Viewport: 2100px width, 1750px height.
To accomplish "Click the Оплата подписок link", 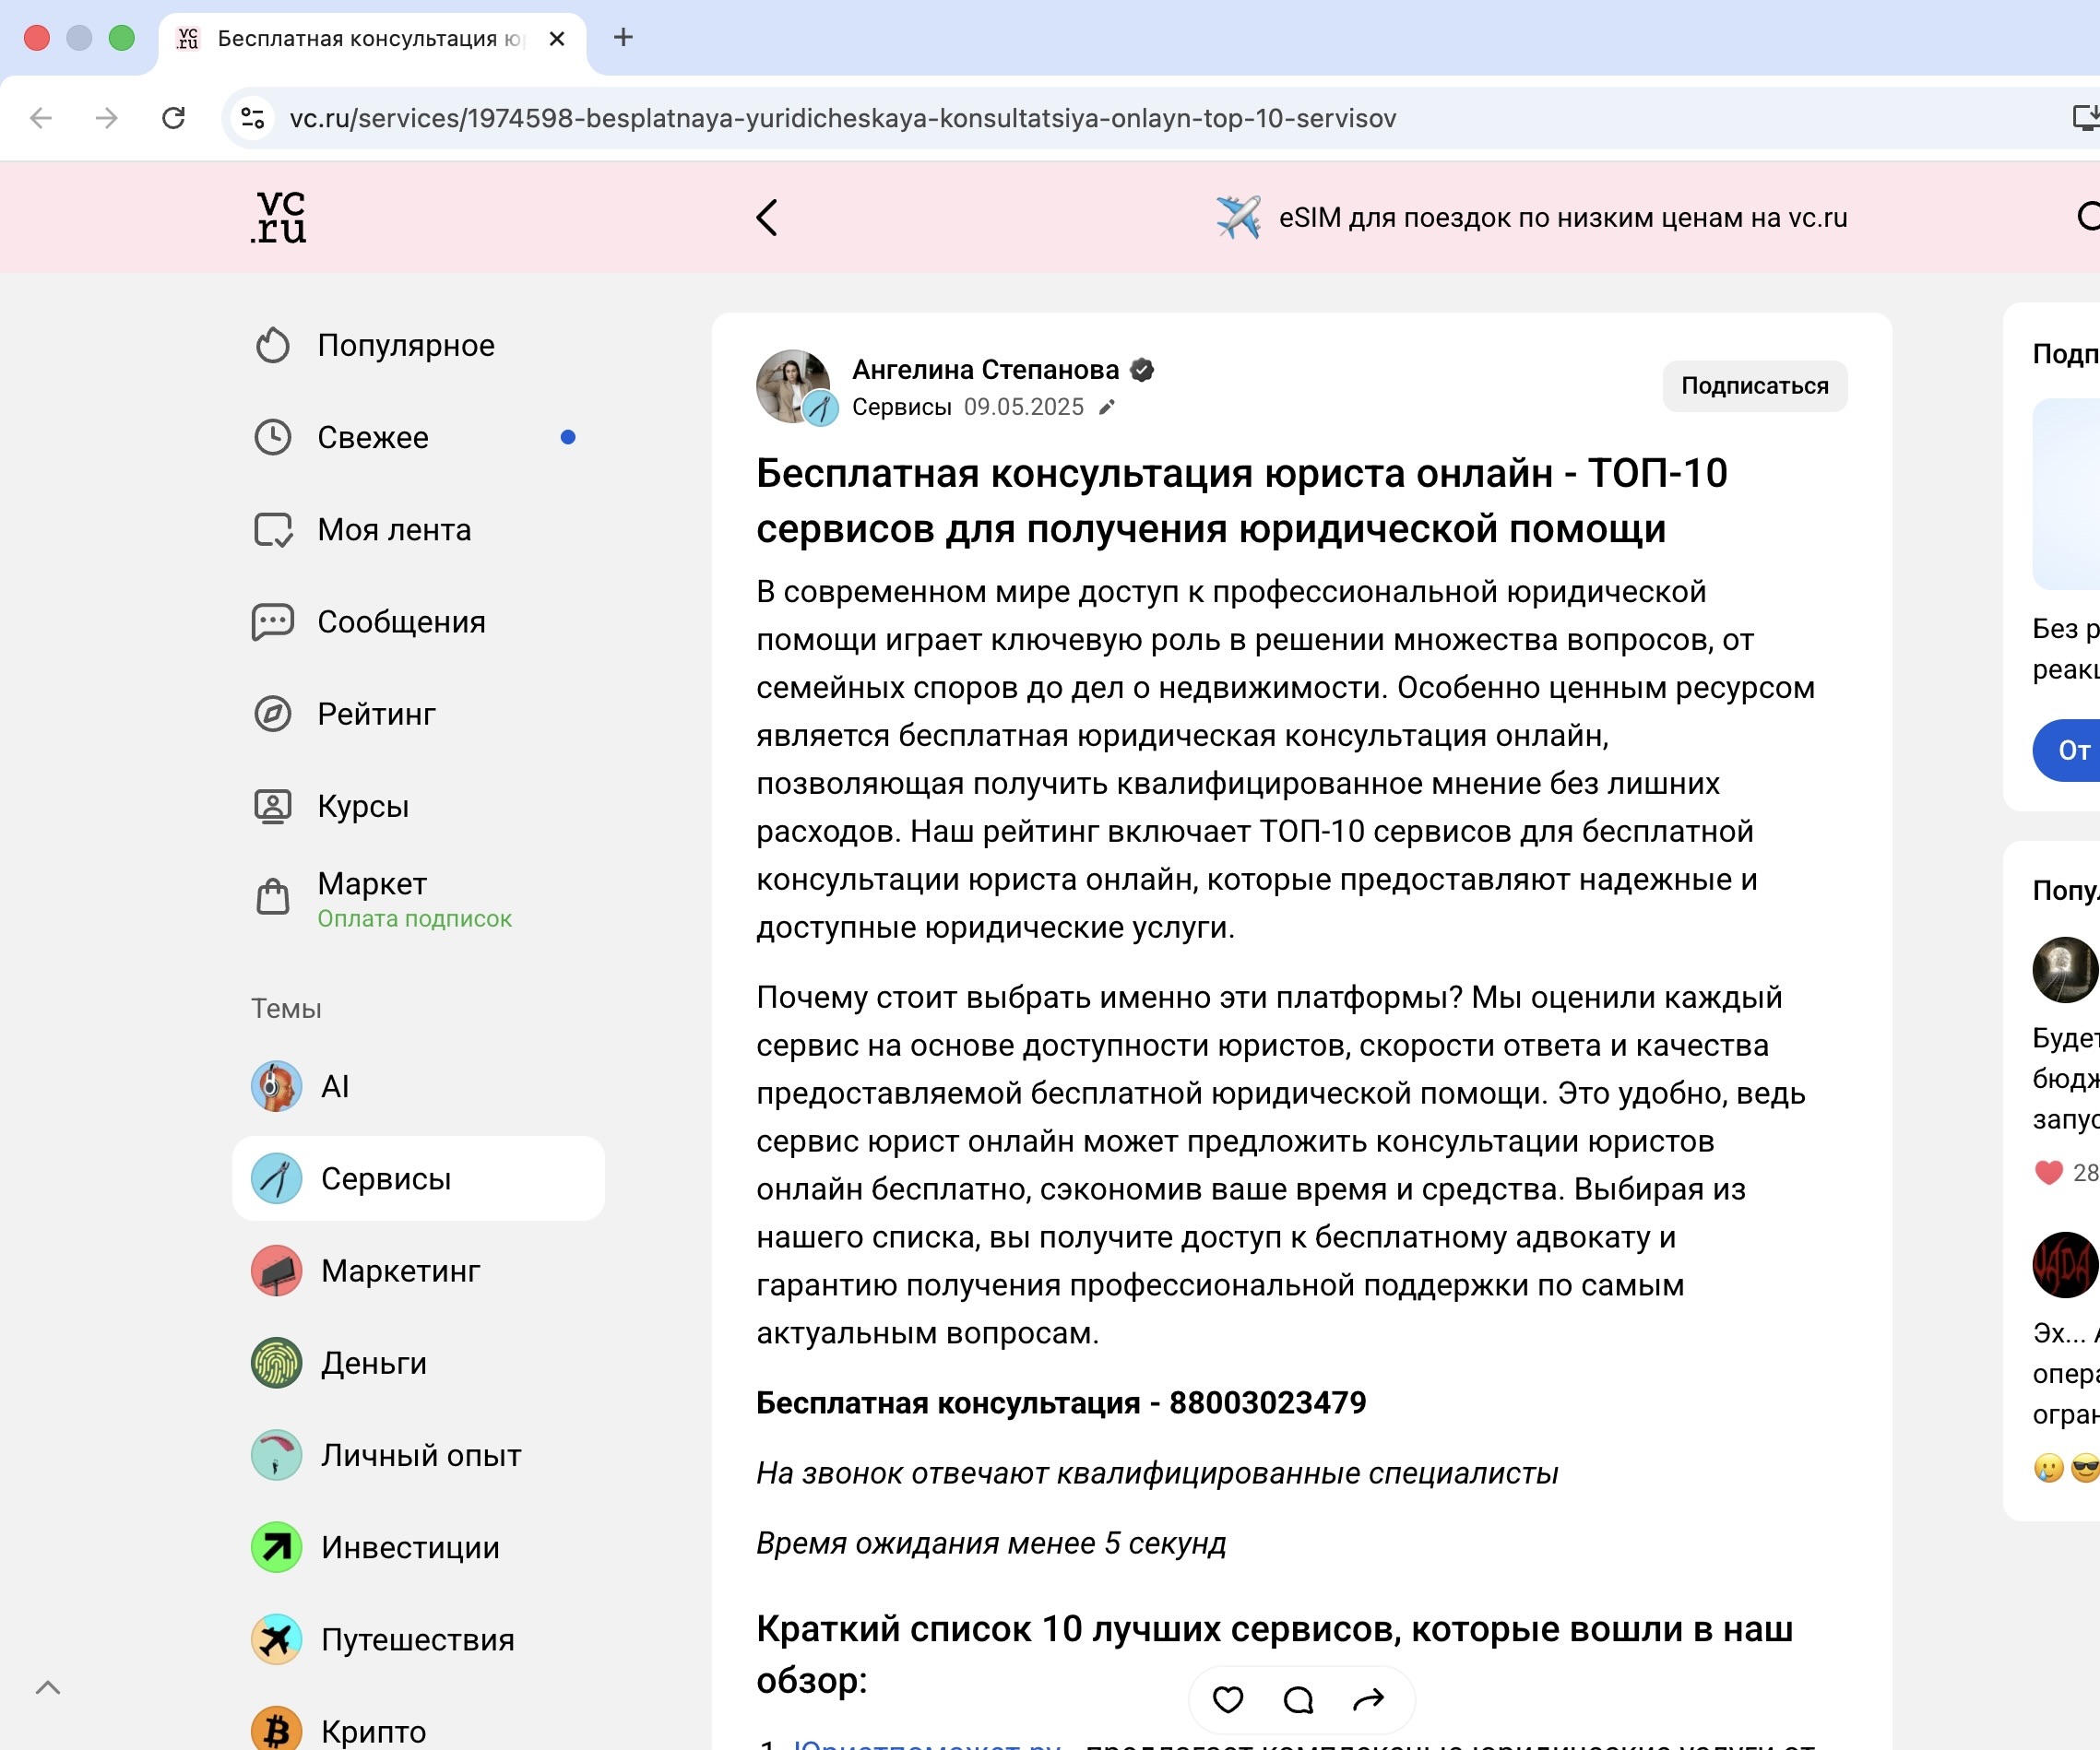I will [414, 918].
